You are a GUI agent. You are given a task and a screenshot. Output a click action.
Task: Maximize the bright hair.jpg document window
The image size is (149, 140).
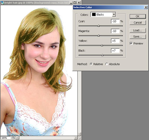pyautogui.click(x=75, y=3)
